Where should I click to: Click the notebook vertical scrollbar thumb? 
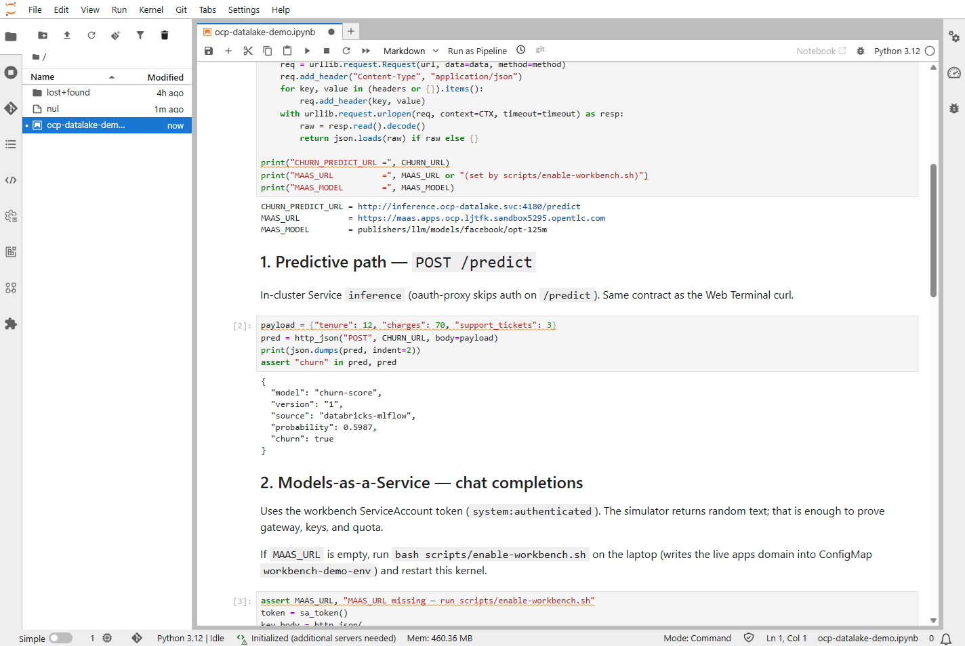(933, 230)
